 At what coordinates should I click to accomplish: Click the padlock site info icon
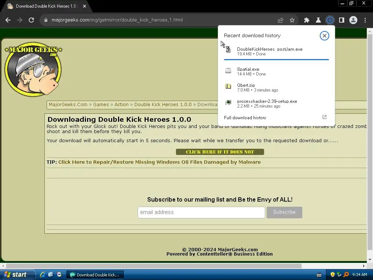pos(46,20)
